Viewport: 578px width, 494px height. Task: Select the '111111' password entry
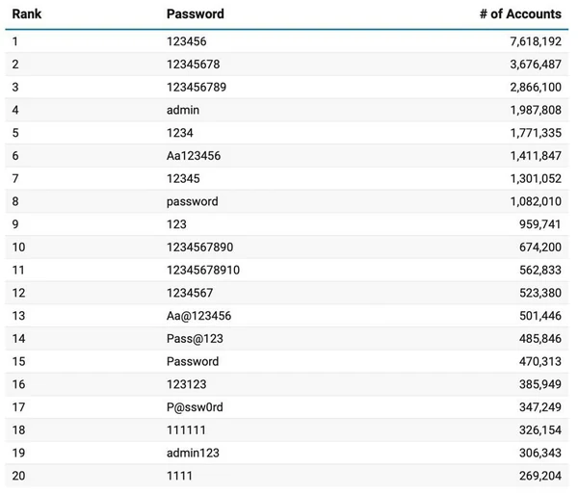coord(186,430)
